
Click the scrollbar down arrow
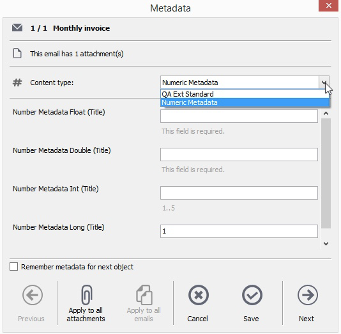[326, 244]
